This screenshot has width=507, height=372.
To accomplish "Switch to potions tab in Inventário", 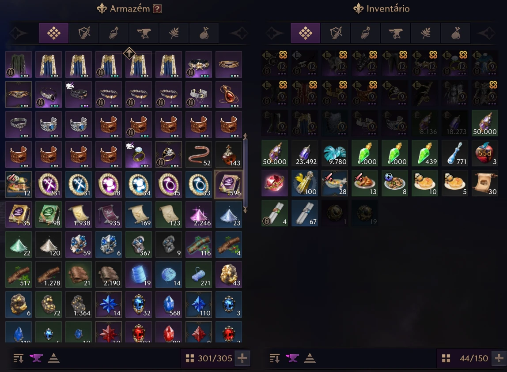I will [x=365, y=33].
